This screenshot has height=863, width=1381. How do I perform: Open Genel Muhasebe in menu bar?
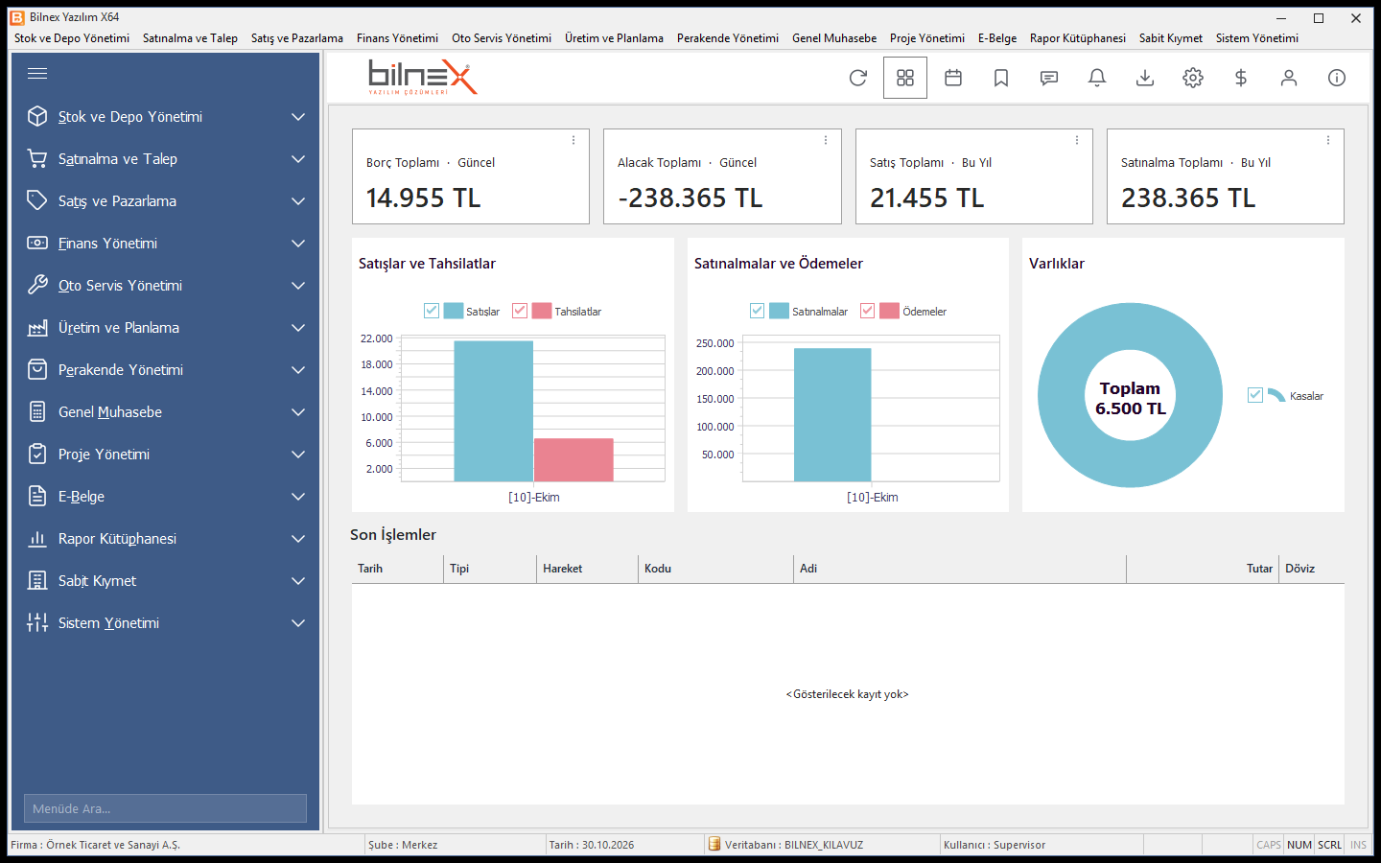pyautogui.click(x=834, y=38)
